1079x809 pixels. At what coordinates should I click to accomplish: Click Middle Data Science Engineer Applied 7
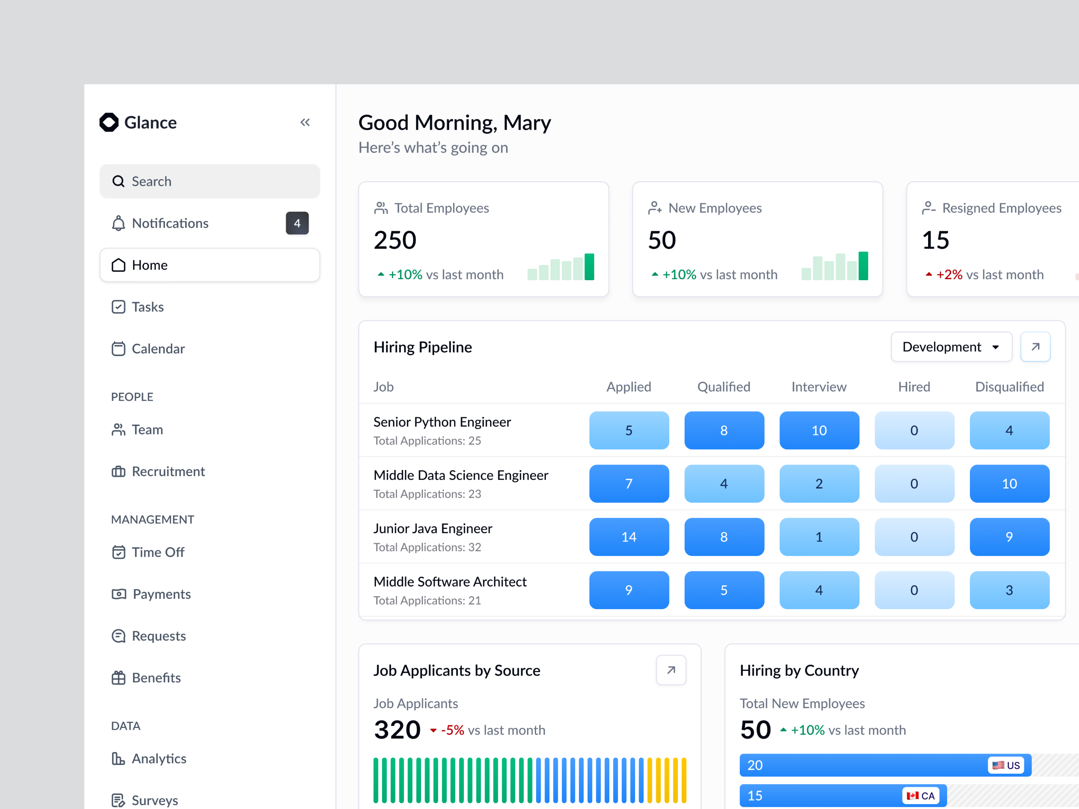click(x=629, y=484)
